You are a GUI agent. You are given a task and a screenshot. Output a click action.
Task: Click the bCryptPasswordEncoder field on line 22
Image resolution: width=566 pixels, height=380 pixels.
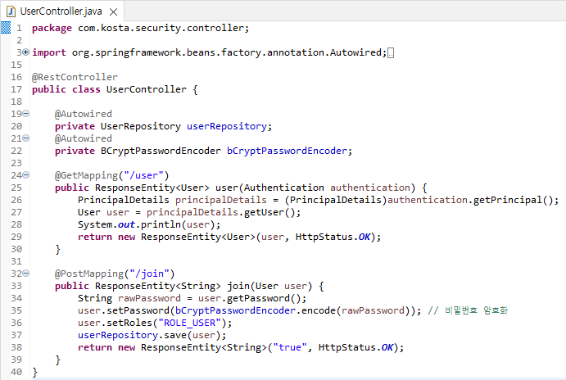[x=287, y=151]
